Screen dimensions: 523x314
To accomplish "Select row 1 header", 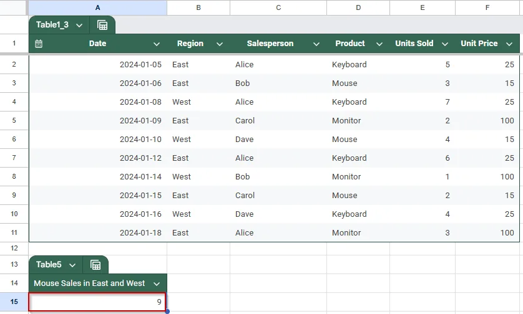I will (14, 43).
